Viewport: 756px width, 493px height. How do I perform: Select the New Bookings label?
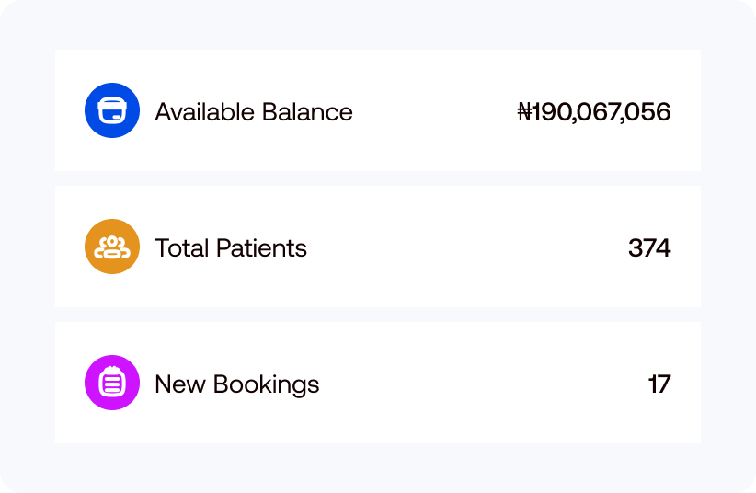tap(236, 384)
